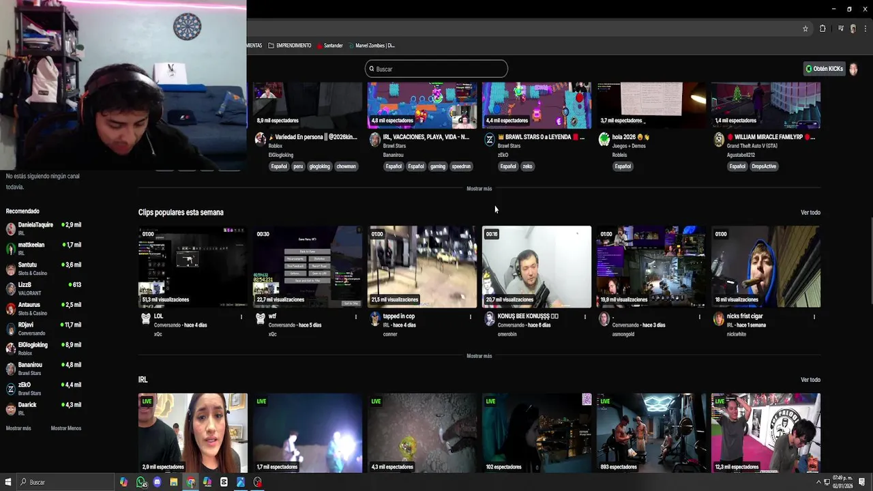Bookmark this page with the star icon
This screenshot has height=491, width=873.
pyautogui.click(x=805, y=29)
